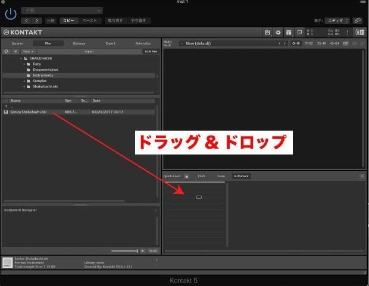This screenshot has width=369, height=286.
Task: Click the exclamation panic button
Action: (348, 33)
